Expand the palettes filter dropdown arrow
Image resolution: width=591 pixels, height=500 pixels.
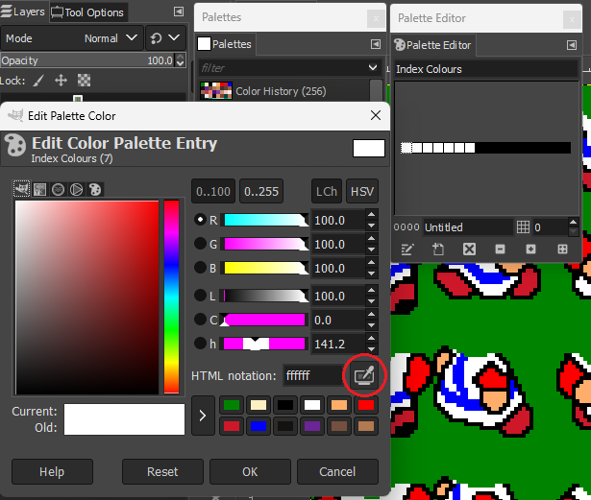coord(373,68)
